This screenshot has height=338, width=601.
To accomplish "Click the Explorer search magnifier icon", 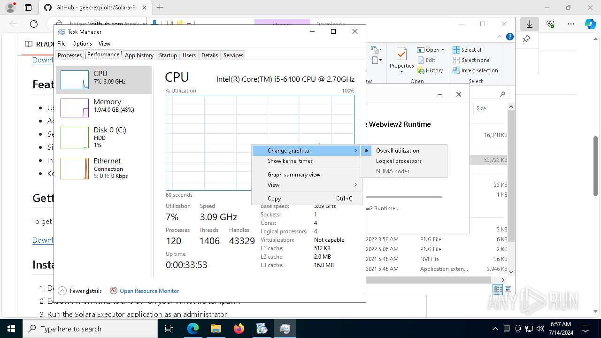I will tap(502, 94).
